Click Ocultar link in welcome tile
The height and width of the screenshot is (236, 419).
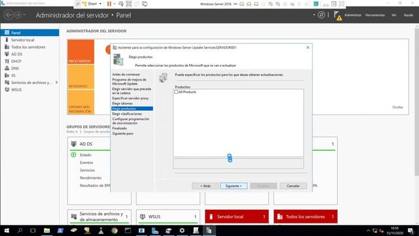click(397, 107)
